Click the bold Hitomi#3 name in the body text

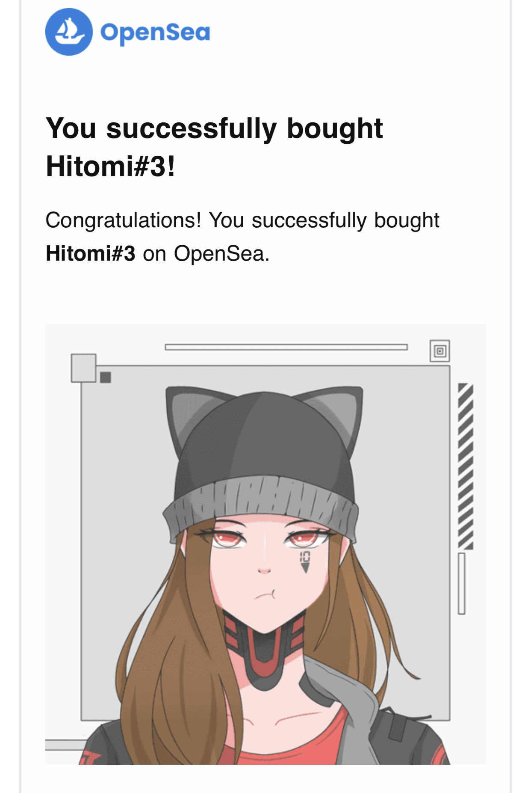pyautogui.click(x=90, y=253)
